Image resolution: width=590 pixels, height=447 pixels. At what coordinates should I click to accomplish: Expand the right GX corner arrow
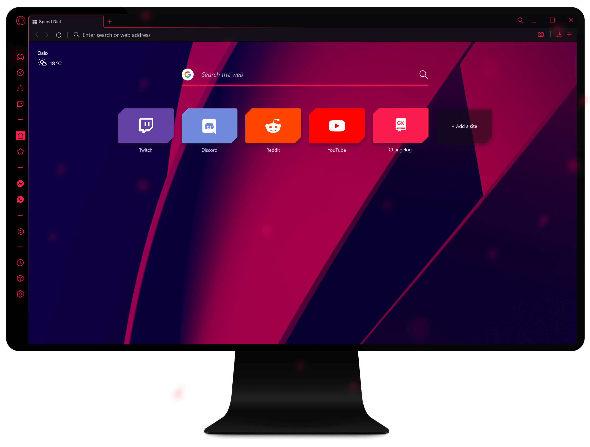(586, 103)
